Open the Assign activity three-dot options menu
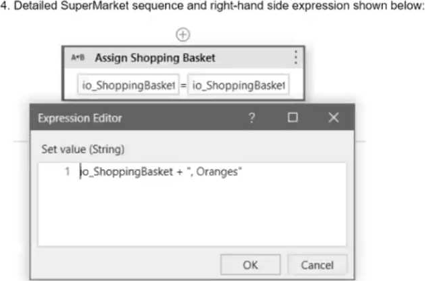425x281 pixels. coord(295,57)
